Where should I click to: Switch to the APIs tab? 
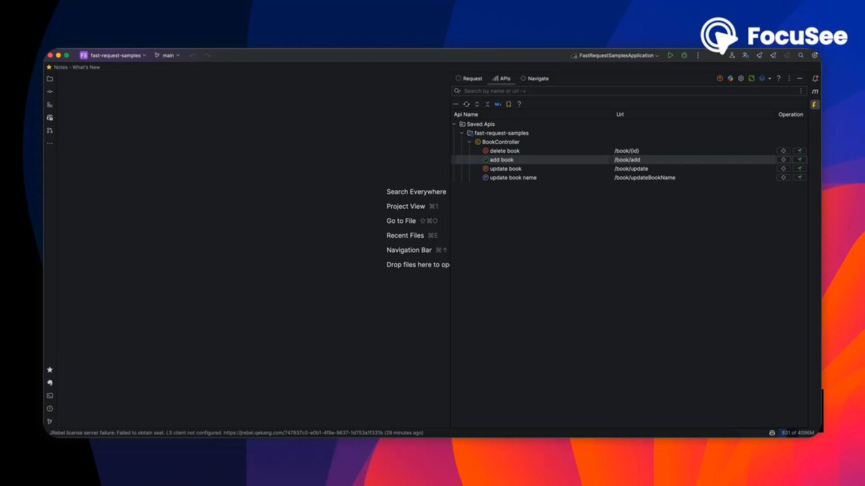pos(501,78)
